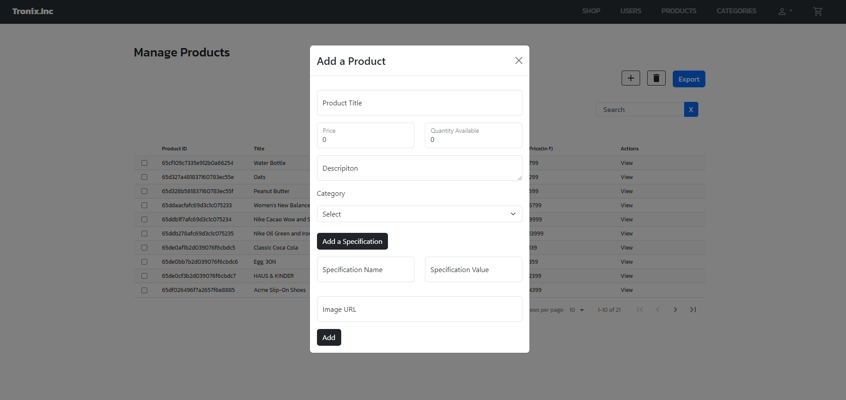View the Acme Slip-On Shoes product
This screenshot has height=400, width=846.
click(626, 290)
